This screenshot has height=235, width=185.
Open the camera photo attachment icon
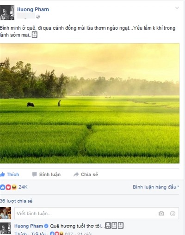(161, 213)
